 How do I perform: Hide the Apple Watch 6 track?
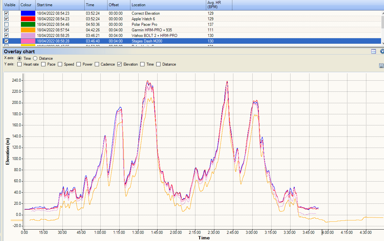click(x=7, y=19)
